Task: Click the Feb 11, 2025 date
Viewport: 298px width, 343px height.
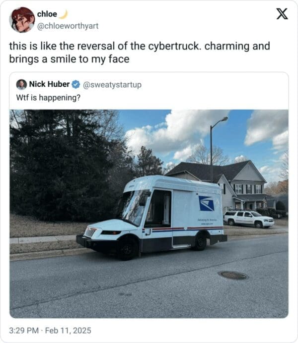Action: click(x=68, y=330)
